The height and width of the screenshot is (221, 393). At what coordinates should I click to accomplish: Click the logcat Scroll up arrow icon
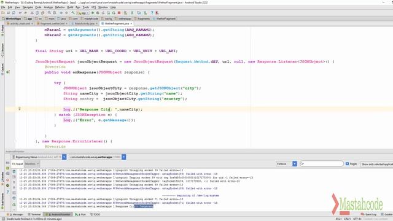14,182
